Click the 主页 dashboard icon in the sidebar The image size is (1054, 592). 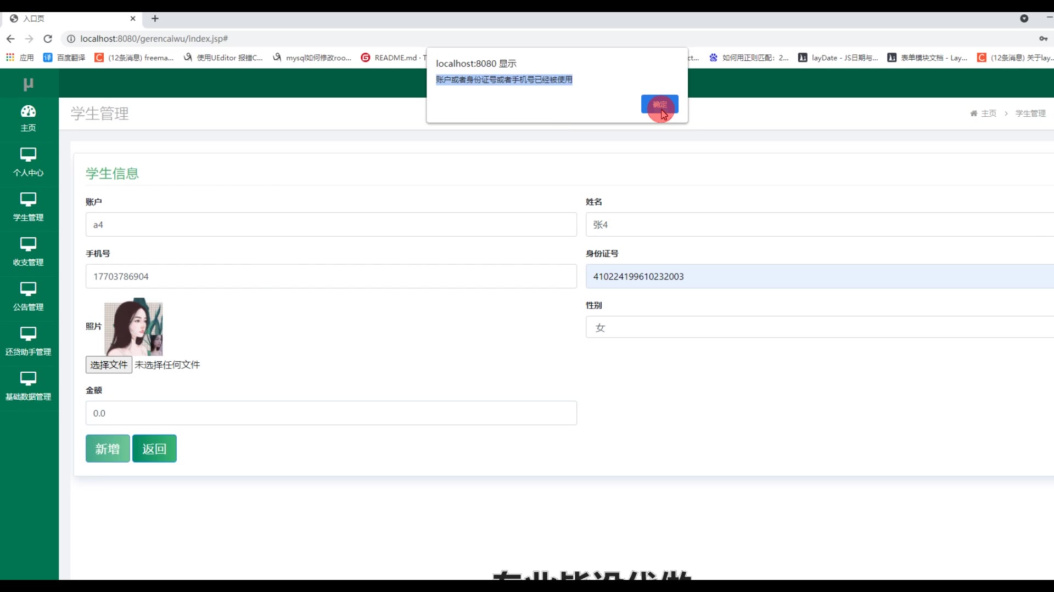point(28,112)
